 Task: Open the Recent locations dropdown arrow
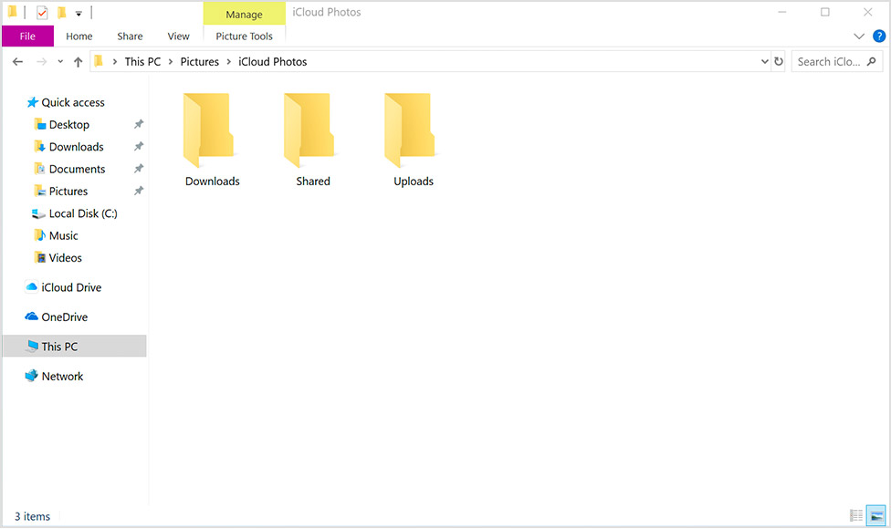point(60,62)
